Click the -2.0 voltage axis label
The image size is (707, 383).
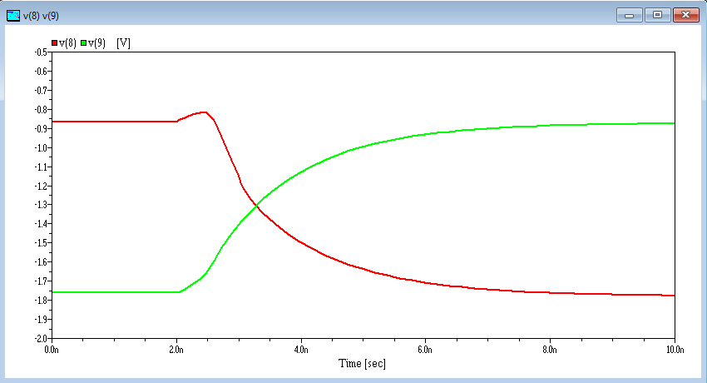pos(41,338)
